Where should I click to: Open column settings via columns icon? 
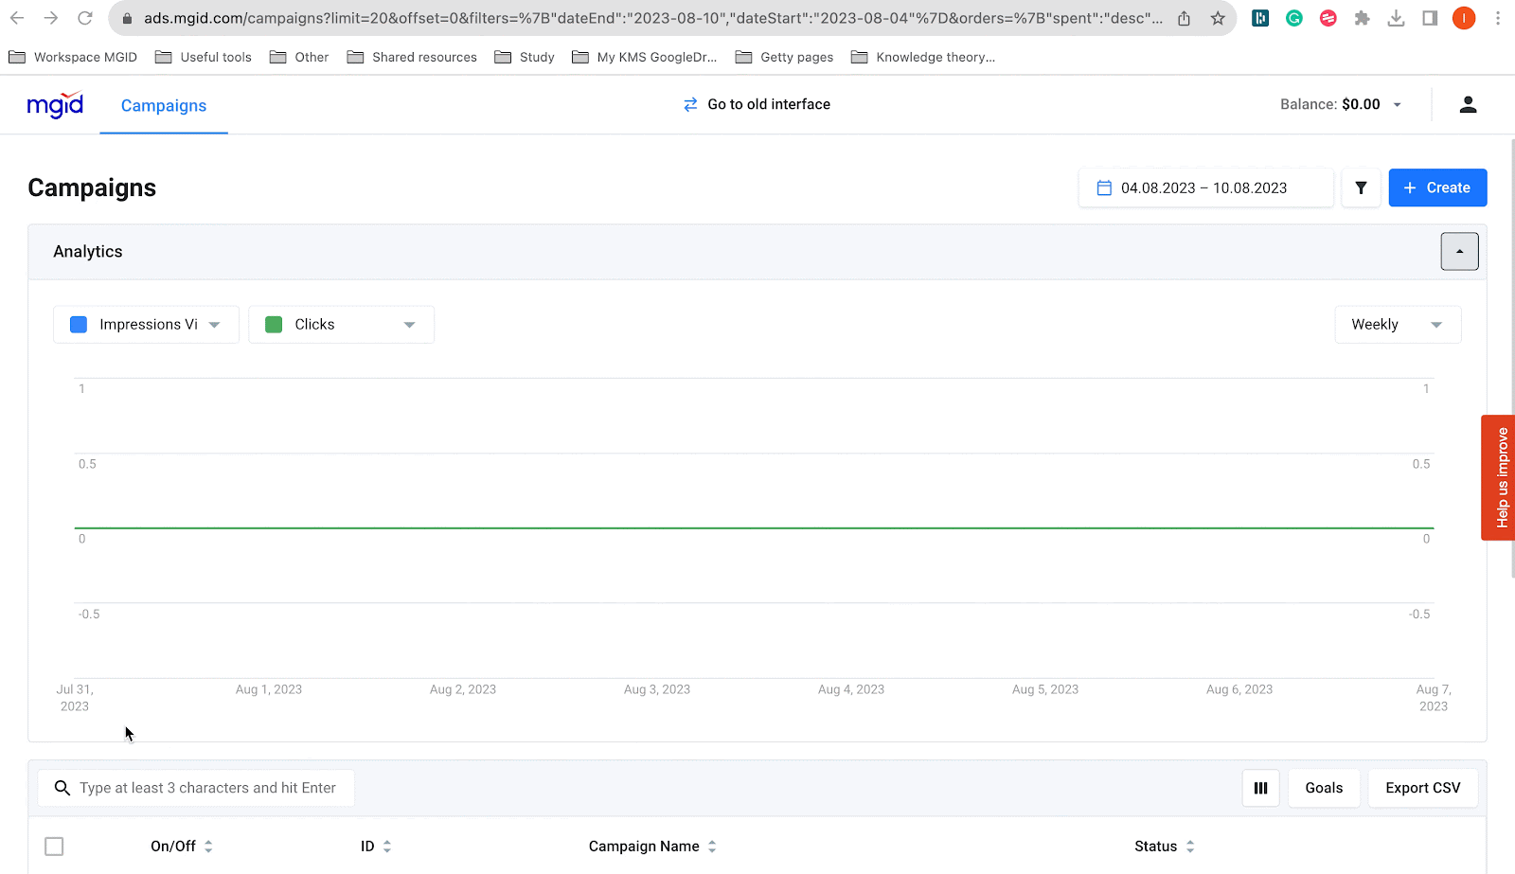(x=1259, y=787)
